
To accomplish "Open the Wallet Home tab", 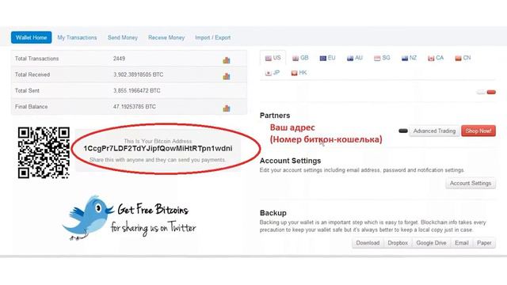I will click(32, 37).
